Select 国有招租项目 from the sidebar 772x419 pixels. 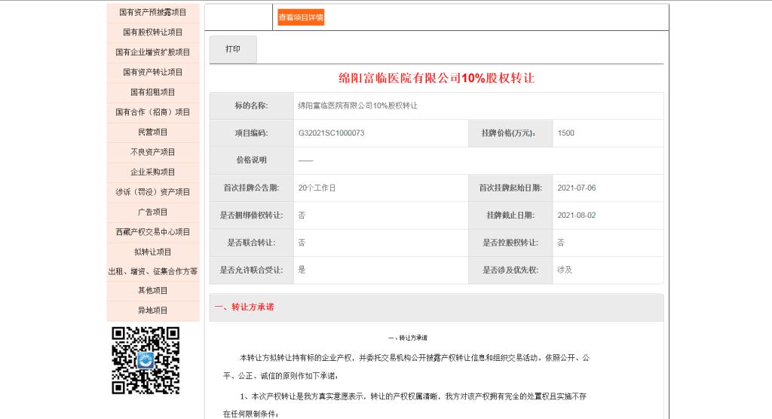click(x=153, y=92)
